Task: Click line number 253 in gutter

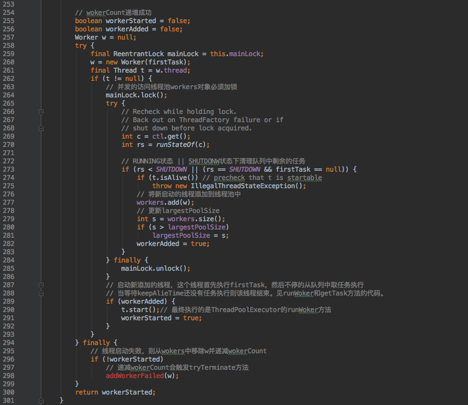Action: tap(8, 4)
